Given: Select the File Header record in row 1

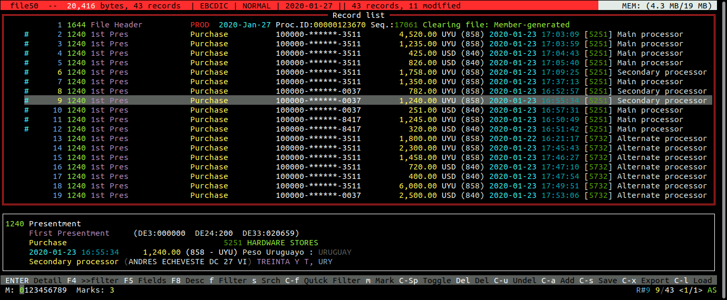Looking at the screenshot, I should pos(116,25).
